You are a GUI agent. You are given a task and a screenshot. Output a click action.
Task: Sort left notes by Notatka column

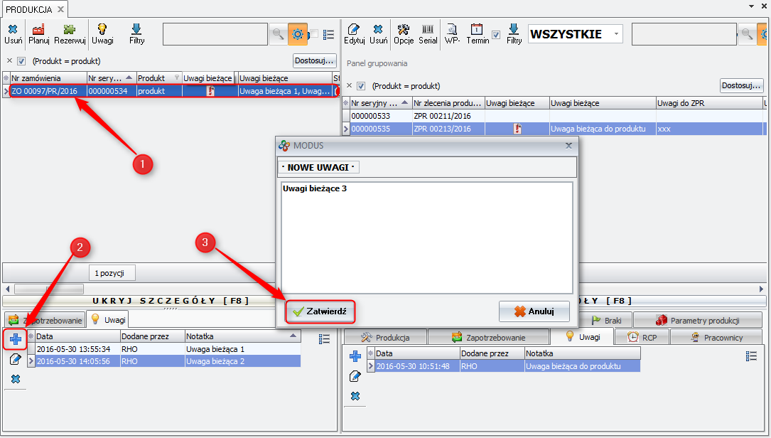pos(242,336)
